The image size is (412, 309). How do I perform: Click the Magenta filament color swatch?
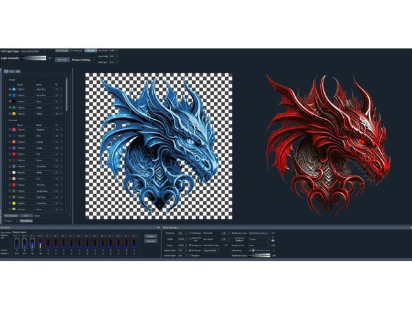14,130
